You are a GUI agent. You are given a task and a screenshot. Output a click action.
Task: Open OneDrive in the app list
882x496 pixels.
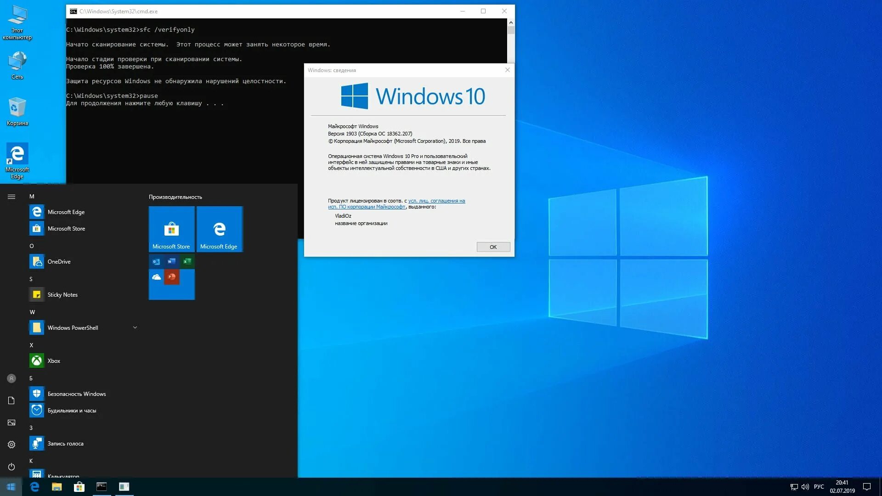(x=59, y=262)
